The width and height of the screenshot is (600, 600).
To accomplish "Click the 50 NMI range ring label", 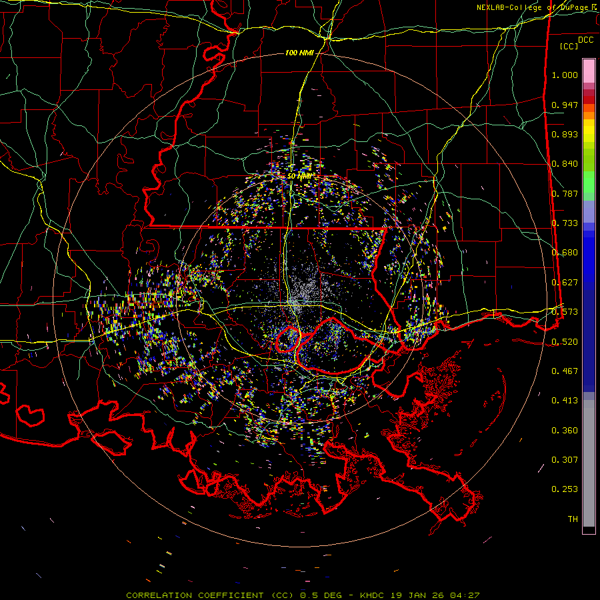I will tap(299, 177).
